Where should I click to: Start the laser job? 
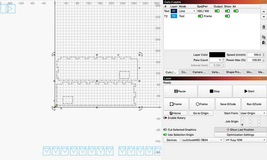pos(250,91)
